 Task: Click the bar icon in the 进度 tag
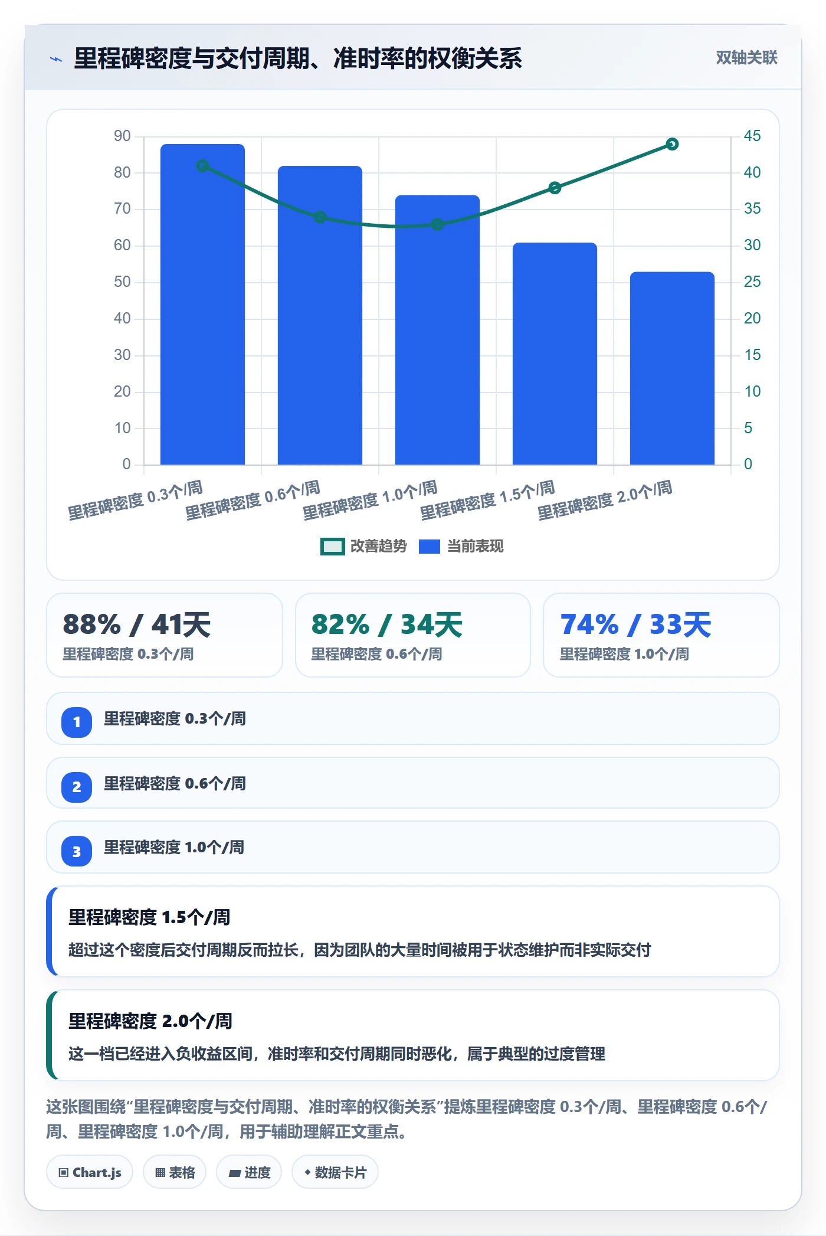[235, 1173]
